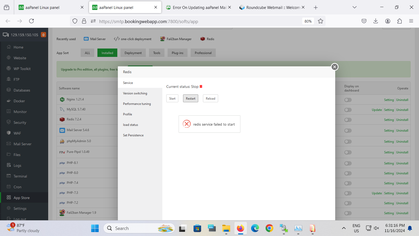419x236 pixels.
Task: Expand the Firefox list all tabs dropdown
Action: click(354, 7)
